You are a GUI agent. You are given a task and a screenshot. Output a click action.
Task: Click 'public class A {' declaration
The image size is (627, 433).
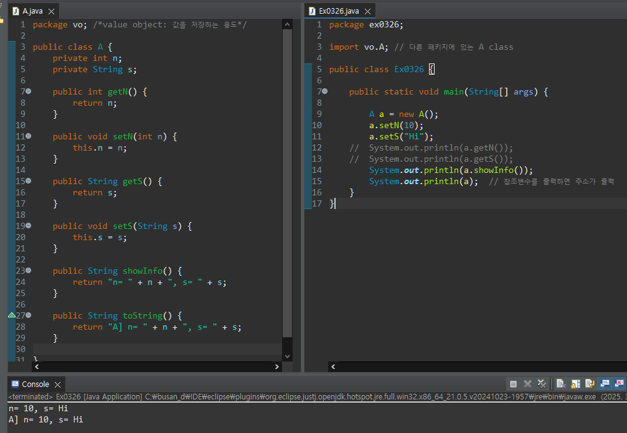(72, 47)
